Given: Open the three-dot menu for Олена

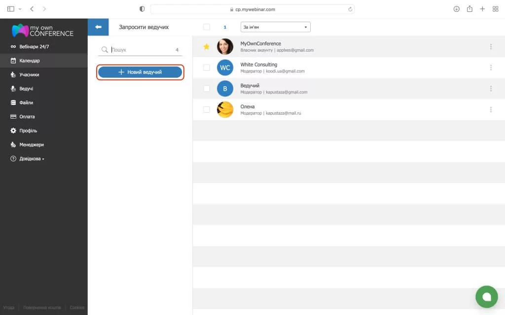Looking at the screenshot, I should pyautogui.click(x=491, y=110).
